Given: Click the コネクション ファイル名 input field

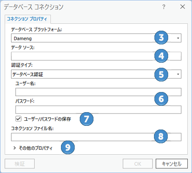Looking at the screenshot, I should 96,137.
